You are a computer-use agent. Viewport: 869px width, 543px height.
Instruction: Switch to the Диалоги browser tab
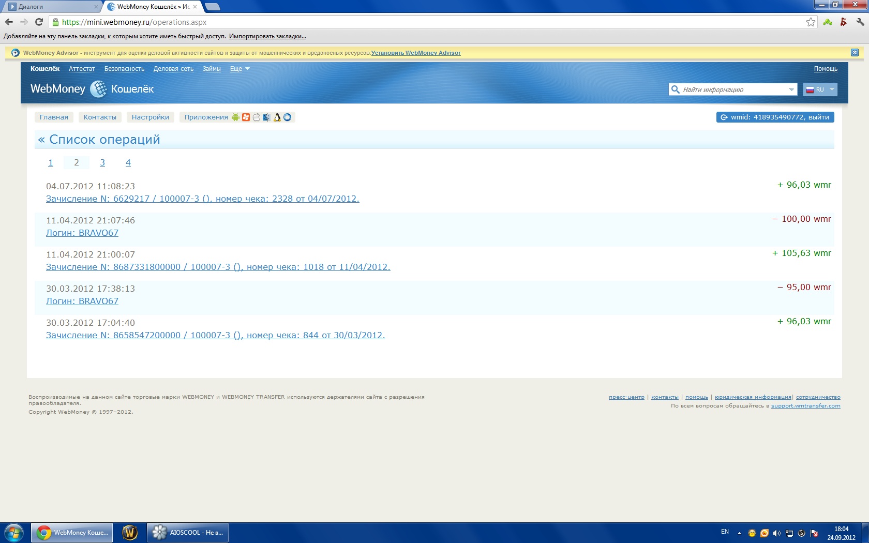coord(51,7)
